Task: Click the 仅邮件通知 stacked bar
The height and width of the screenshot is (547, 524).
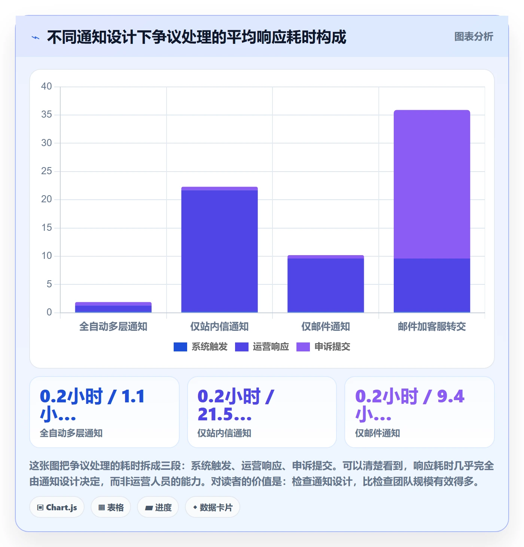Action: pos(326,284)
